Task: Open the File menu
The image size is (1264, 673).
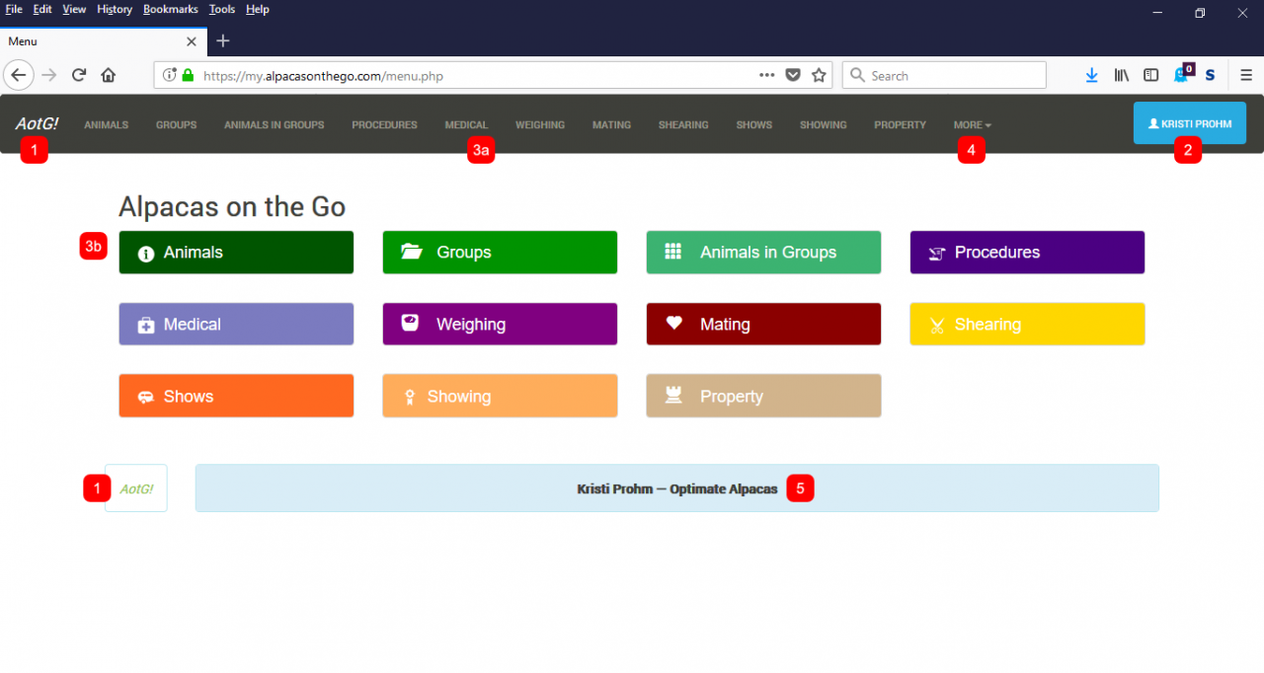Action: point(15,9)
